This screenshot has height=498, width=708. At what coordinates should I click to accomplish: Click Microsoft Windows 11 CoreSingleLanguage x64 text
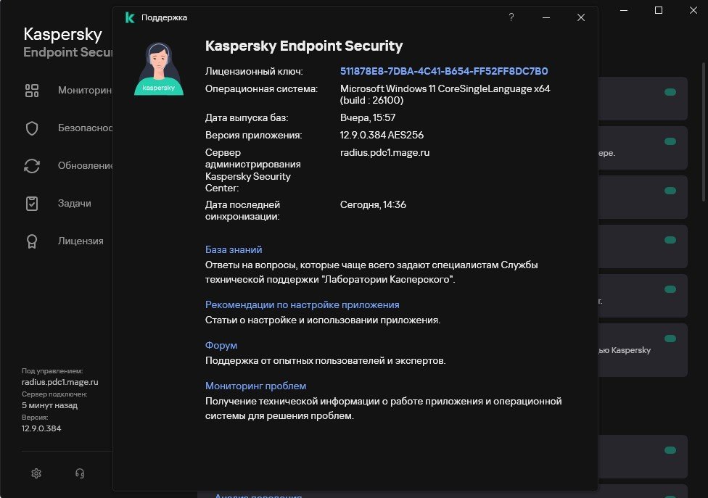coord(445,89)
